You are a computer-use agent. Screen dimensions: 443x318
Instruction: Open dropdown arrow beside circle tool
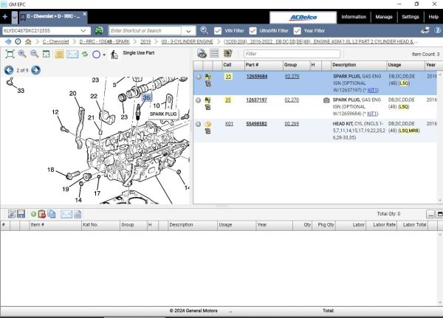tap(104, 55)
